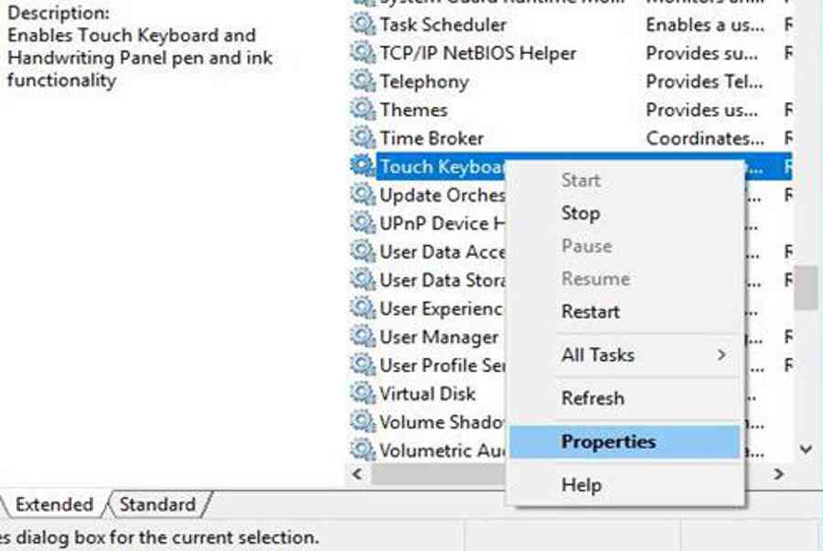Select the User Manager service icon

click(x=363, y=336)
